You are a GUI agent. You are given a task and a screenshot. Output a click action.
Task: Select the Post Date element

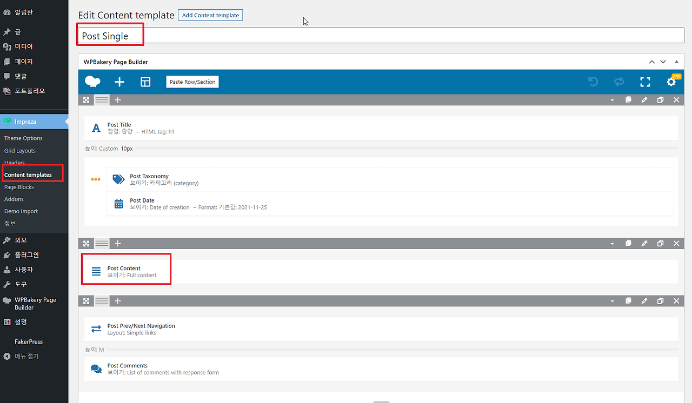[390, 204]
